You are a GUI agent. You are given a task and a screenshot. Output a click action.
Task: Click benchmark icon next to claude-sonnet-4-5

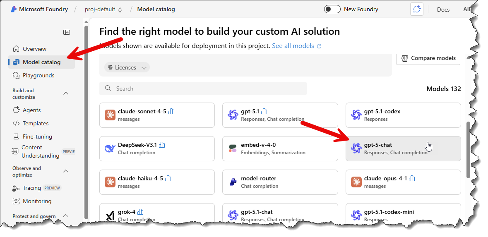tap(172, 111)
